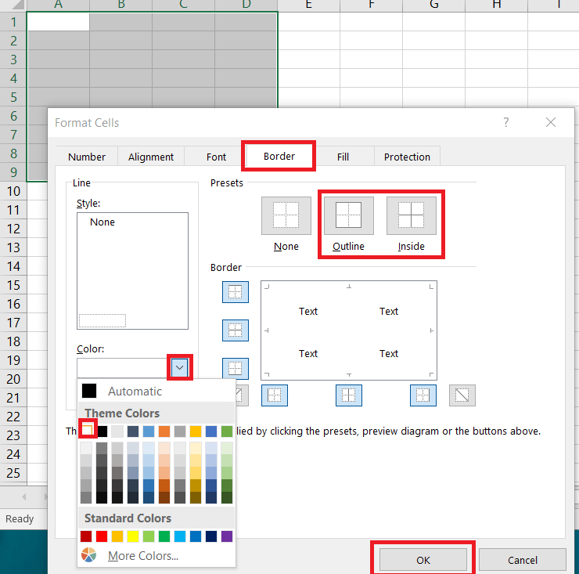Switch to the Protection tab
This screenshot has width=579, height=574.
407,157
